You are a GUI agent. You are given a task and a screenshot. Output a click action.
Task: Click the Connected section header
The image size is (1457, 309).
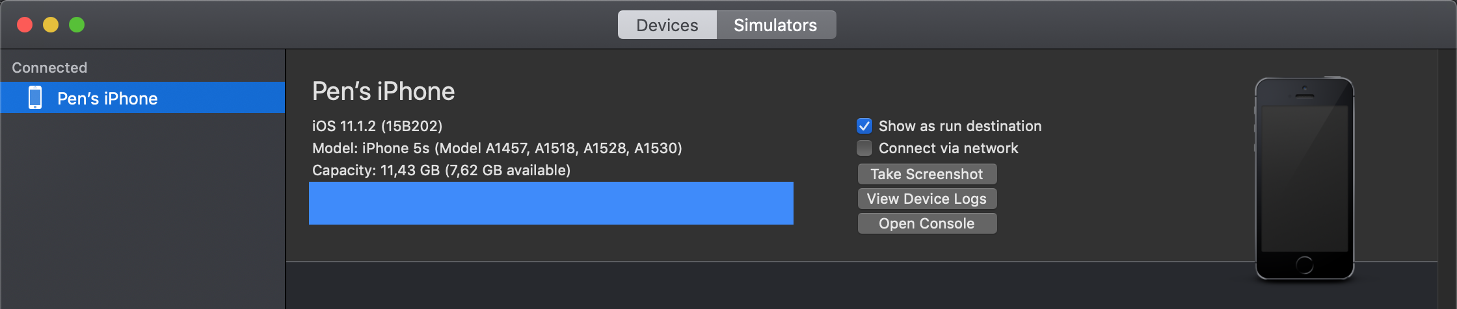click(x=49, y=68)
